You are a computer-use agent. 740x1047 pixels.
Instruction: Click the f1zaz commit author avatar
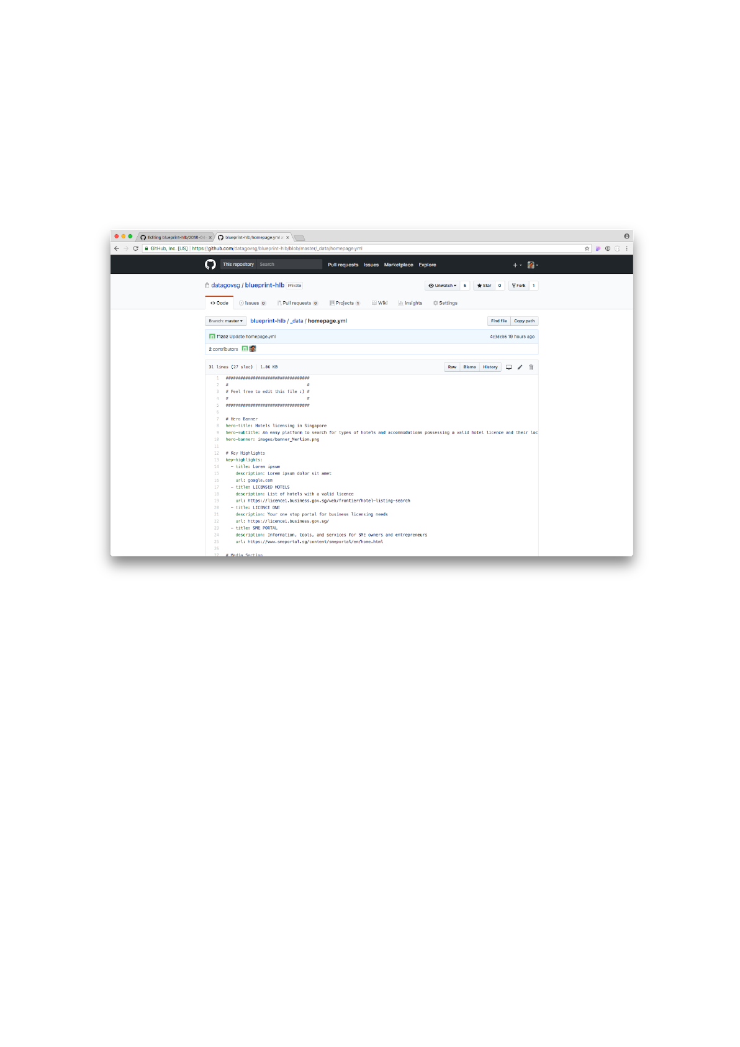(212, 337)
